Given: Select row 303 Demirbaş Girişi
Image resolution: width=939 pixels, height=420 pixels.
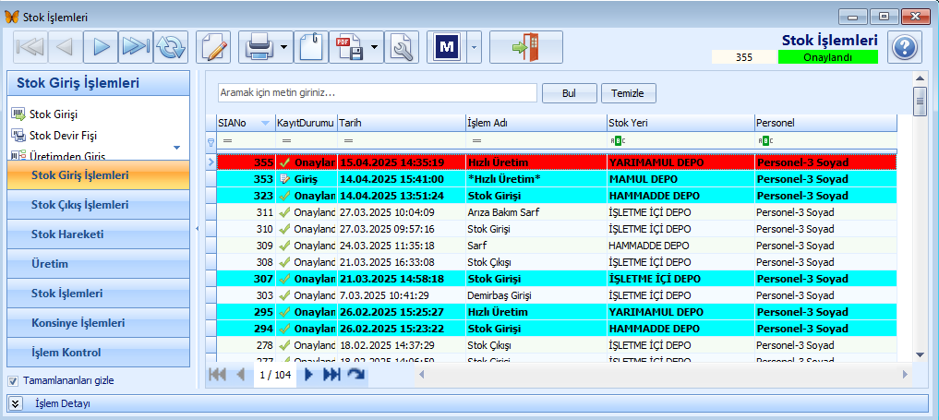Looking at the screenshot, I should (x=557, y=295).
